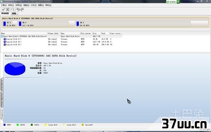Switch to the 查看磁盘 tab
This screenshot has width=211, height=132.
(x=5, y=13)
